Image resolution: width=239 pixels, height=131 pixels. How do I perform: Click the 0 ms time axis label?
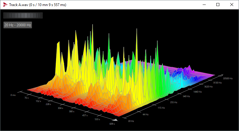point(13,95)
